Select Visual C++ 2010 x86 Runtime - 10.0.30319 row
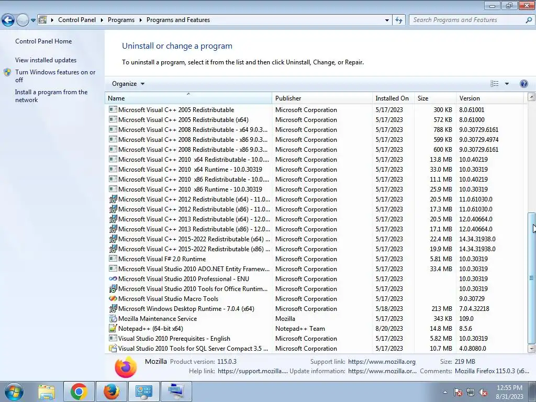This screenshot has width=536, height=402. 314,189
